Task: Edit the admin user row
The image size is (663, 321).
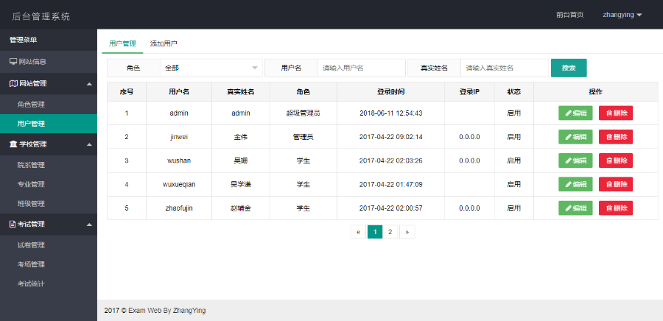Action: tap(575, 113)
